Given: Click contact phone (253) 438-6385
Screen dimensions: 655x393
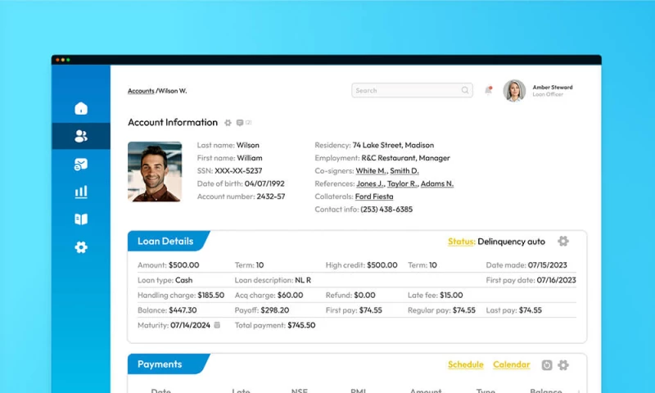Looking at the screenshot, I should point(386,210).
